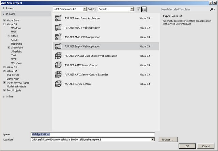Image resolution: width=218 pixels, height=151 pixels.
Task: Switch to medium icons list view
Action: pyautogui.click(x=144, y=9)
